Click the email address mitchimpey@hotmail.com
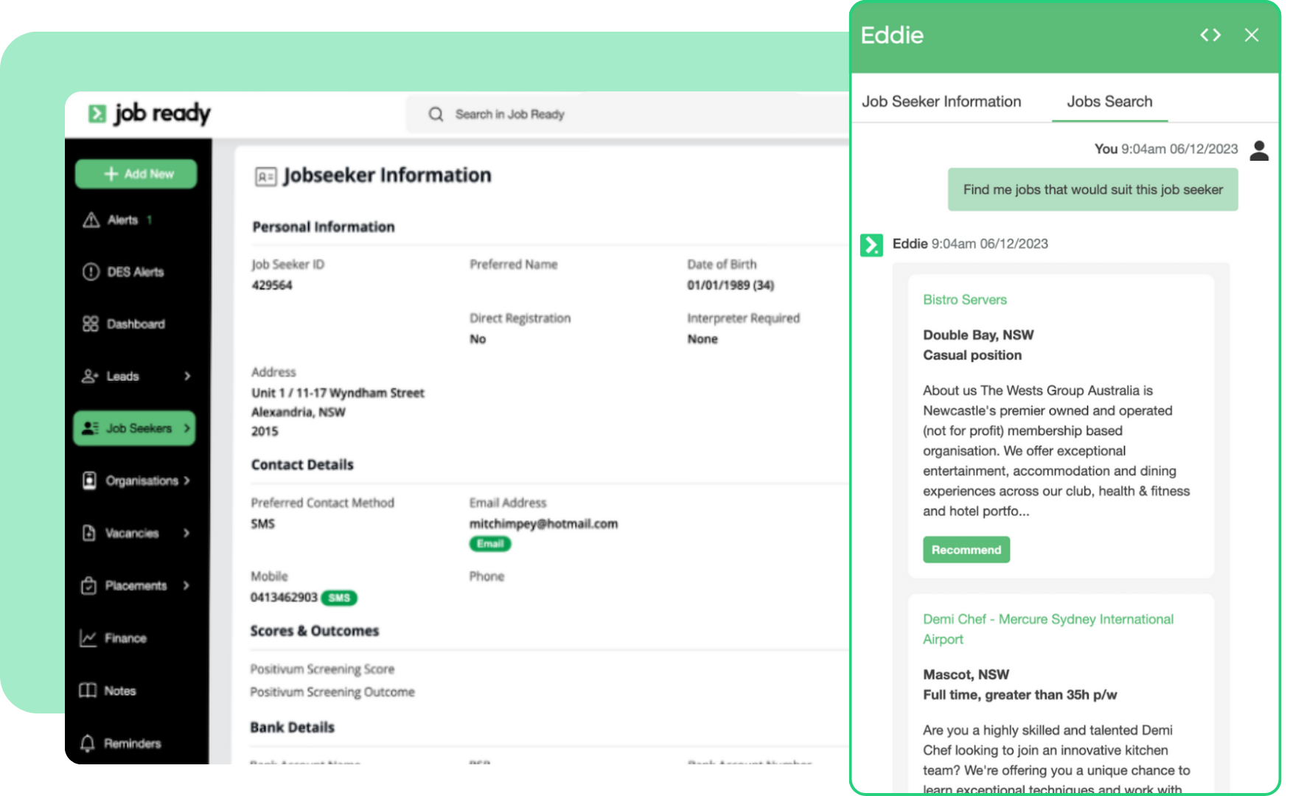Screen dimensions: 1290x796 pos(543,524)
